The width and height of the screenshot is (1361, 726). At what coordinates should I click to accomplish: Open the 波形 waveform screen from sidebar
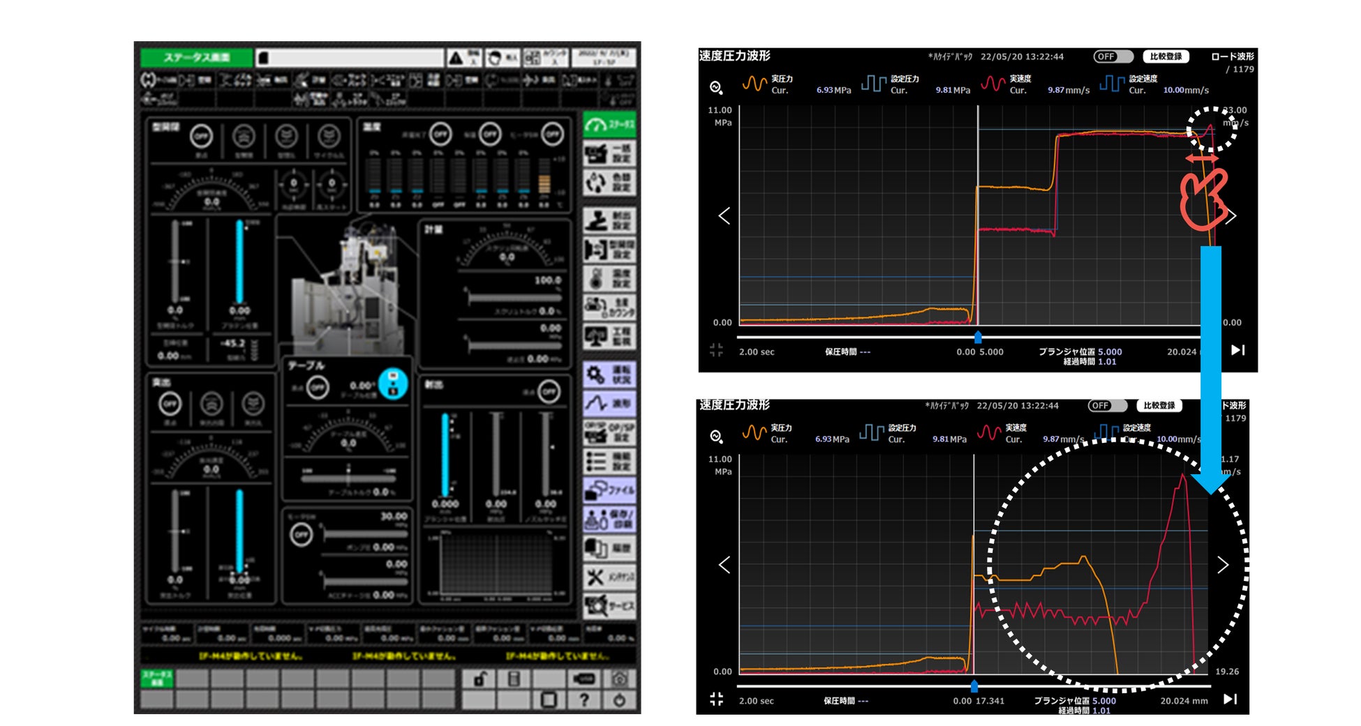(x=609, y=403)
